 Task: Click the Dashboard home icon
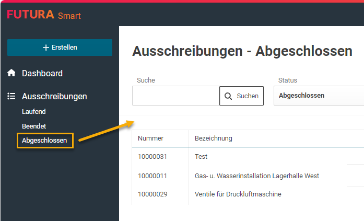[x=11, y=74]
